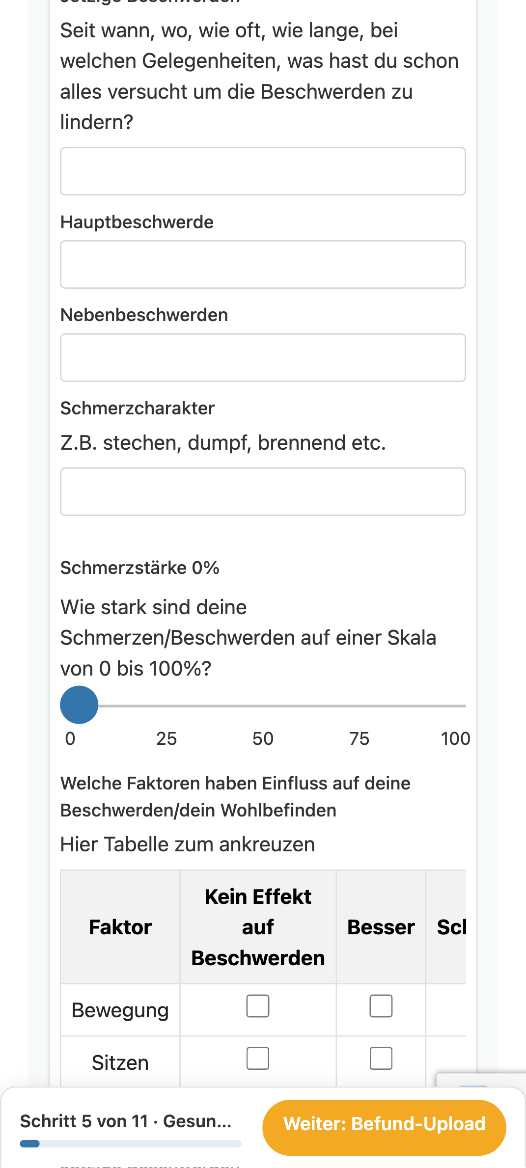Click the step progress bar
The image size is (526, 1168).
131,1144
